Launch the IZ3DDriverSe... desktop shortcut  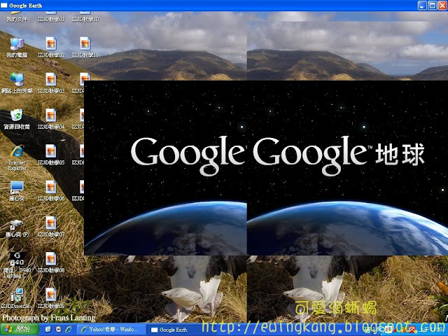[17, 298]
